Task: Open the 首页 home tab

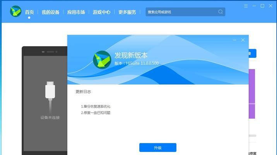Action: click(x=29, y=12)
